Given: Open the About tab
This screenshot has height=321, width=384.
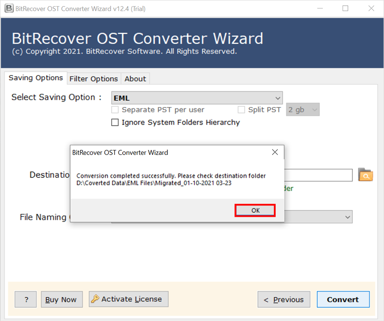Looking at the screenshot, I should (x=135, y=78).
